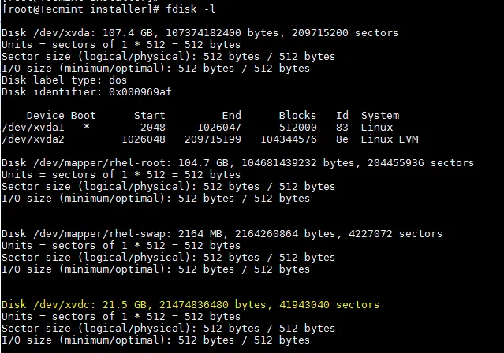
Task: Click the 8e partition Id value
Action: pos(342,139)
